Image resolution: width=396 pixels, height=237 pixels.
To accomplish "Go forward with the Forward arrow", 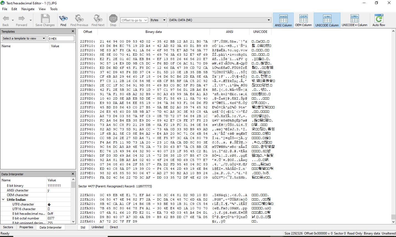I will coord(21,19).
